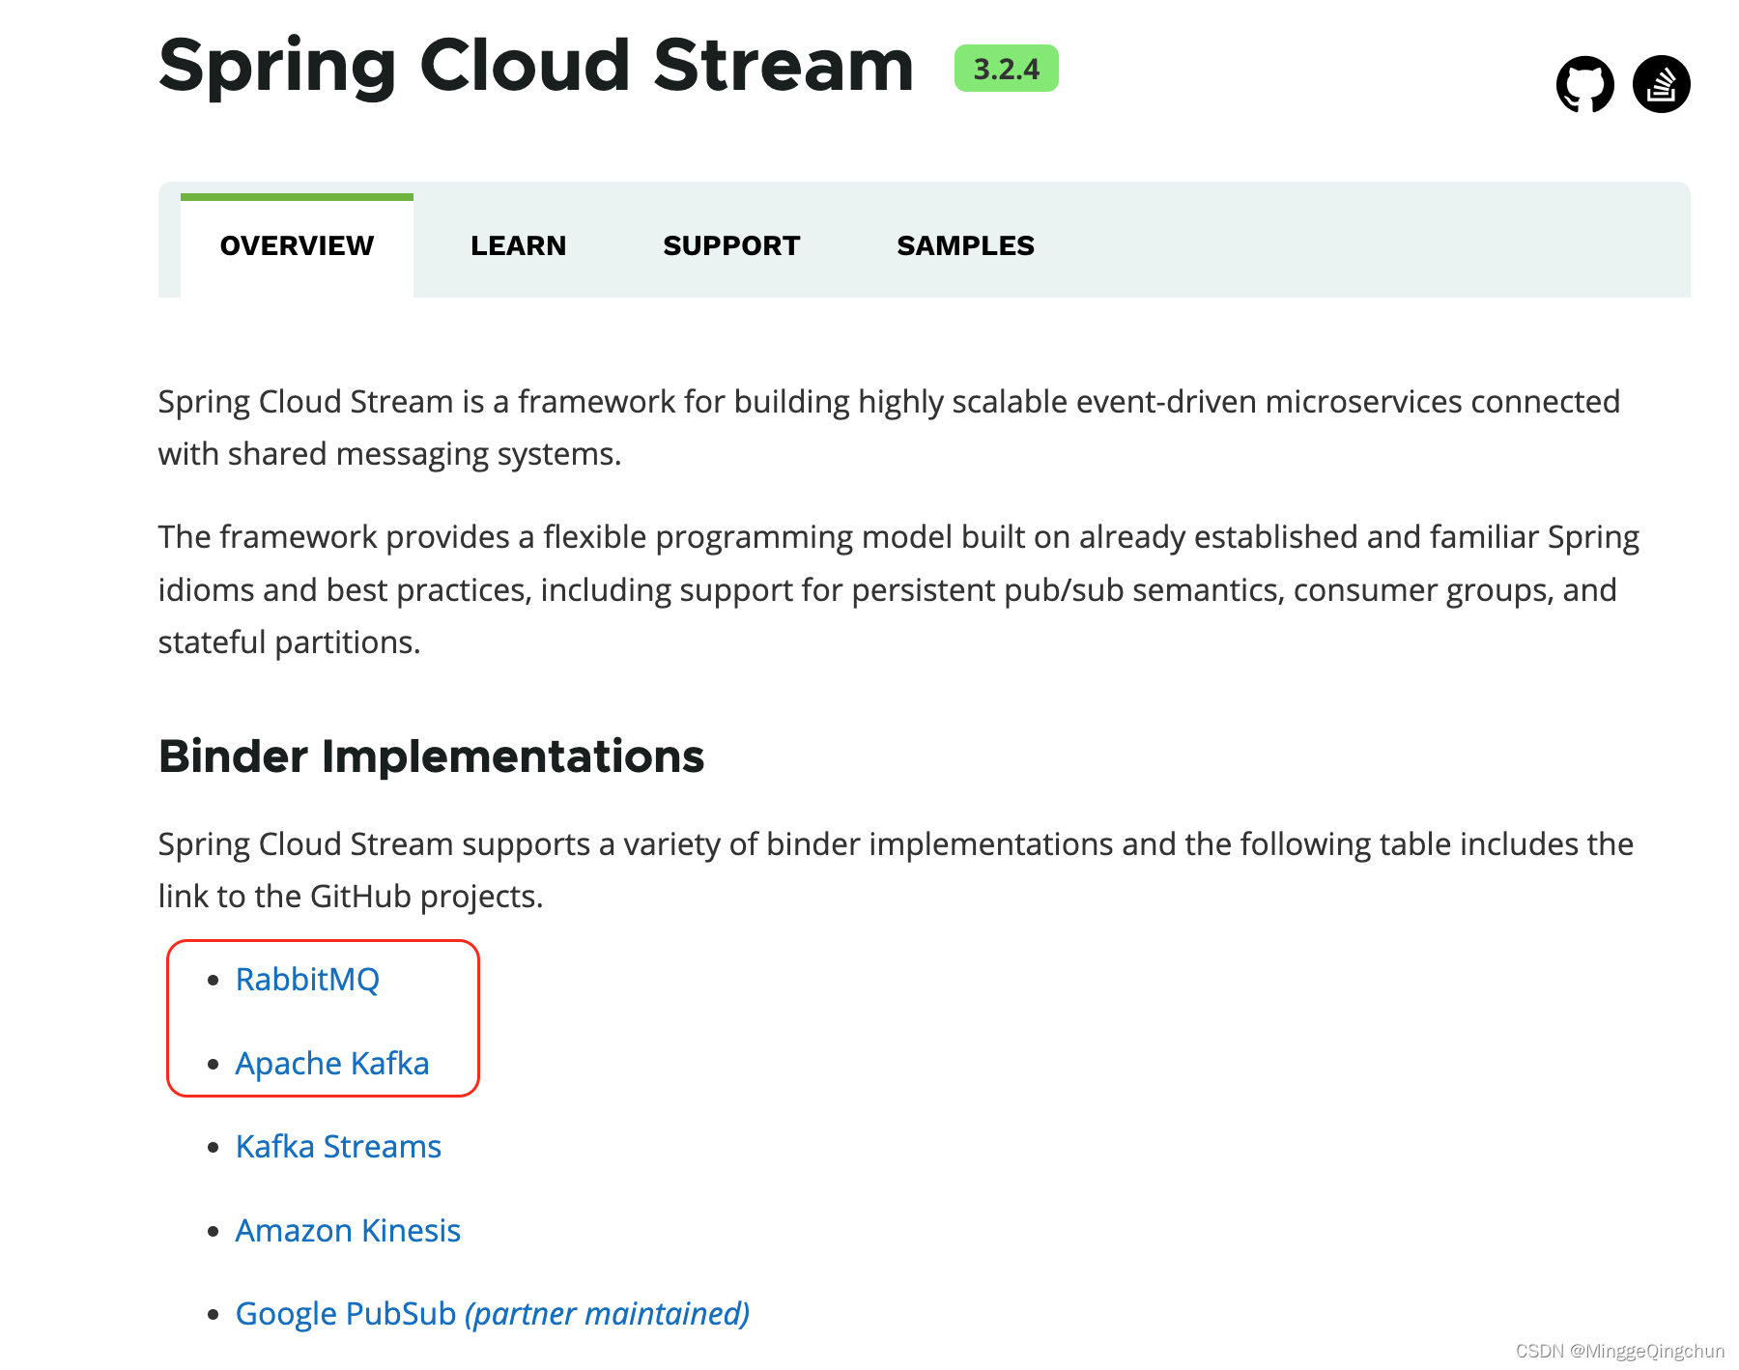Open the Stack Overflow icon
The width and height of the screenshot is (1739, 1370).
(x=1664, y=85)
